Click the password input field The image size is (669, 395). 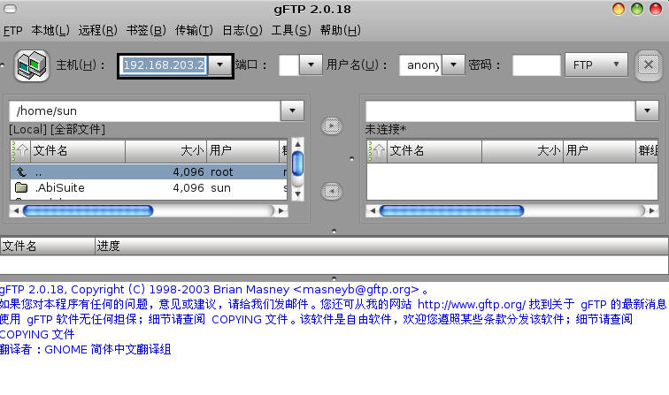click(536, 65)
